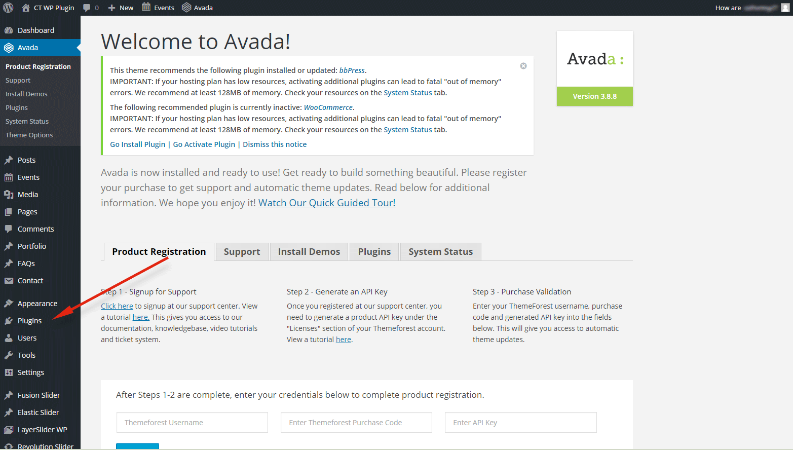Image resolution: width=793 pixels, height=450 pixels.
Task: Click the Tools wrench icon
Action: [9, 355]
